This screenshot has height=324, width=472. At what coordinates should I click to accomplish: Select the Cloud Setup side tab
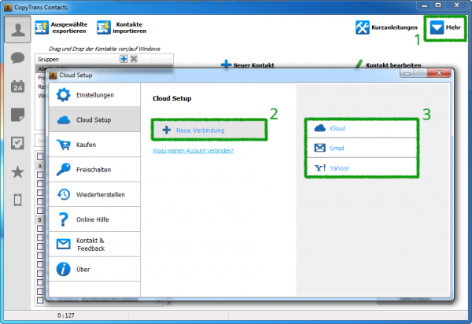tap(94, 120)
